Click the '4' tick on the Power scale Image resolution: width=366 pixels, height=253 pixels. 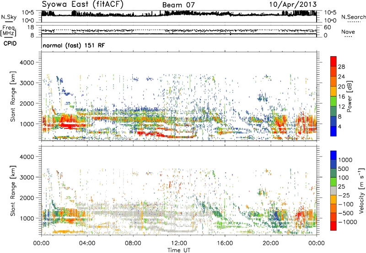point(339,126)
